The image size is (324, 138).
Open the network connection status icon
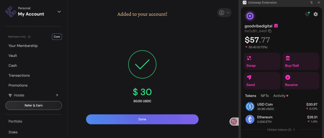coord(307,14)
